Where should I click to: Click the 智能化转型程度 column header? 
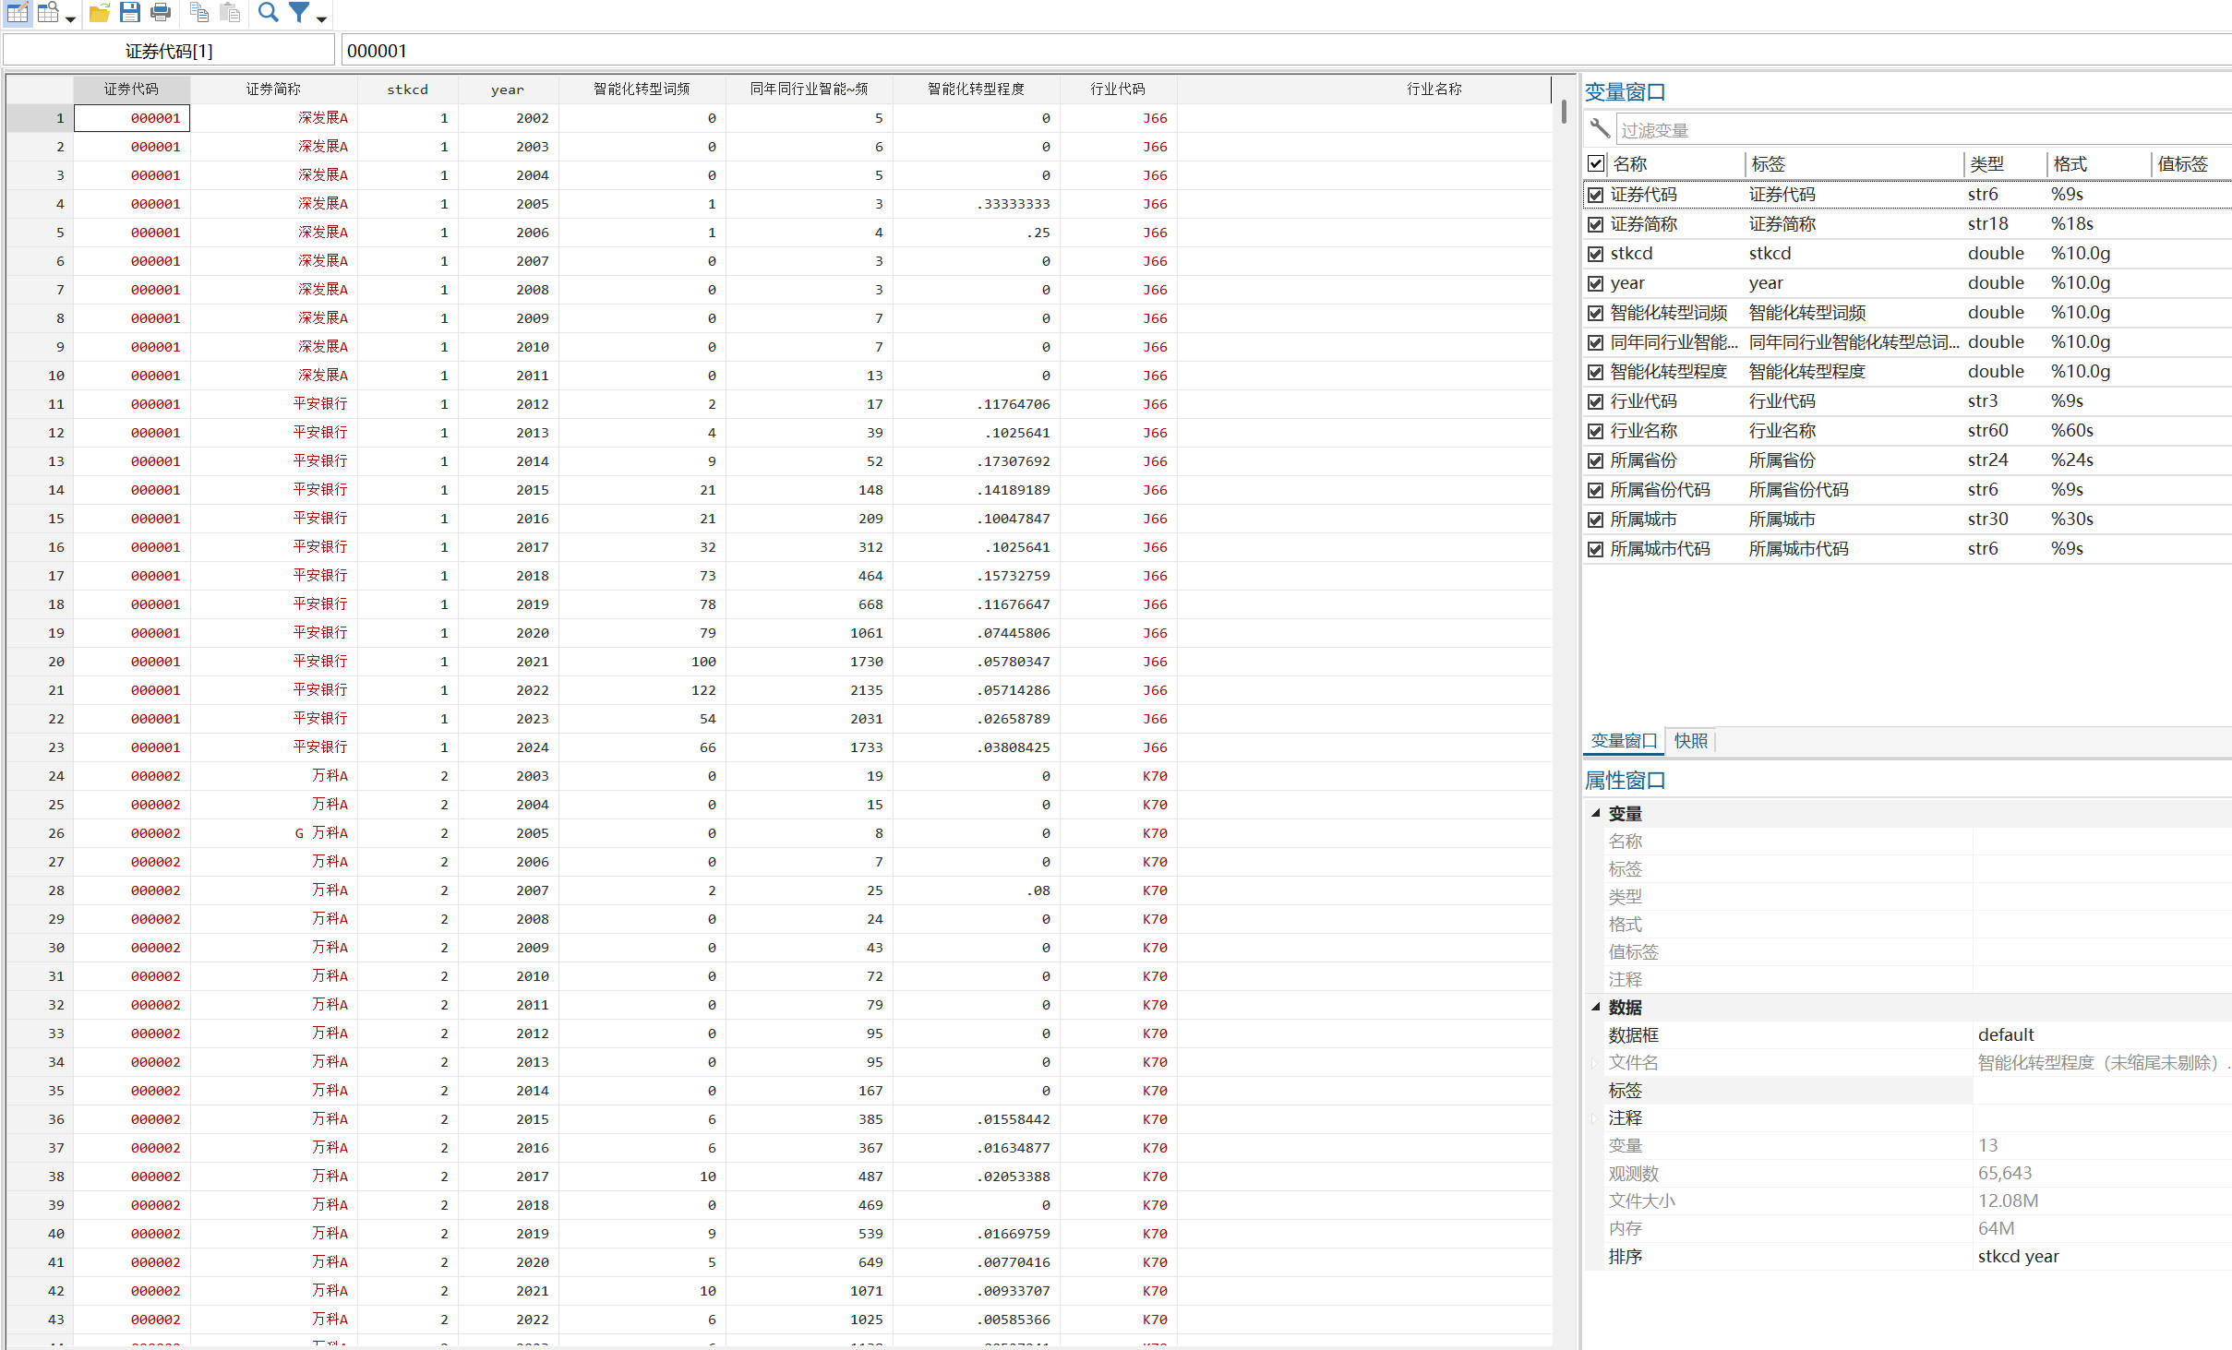(x=976, y=90)
